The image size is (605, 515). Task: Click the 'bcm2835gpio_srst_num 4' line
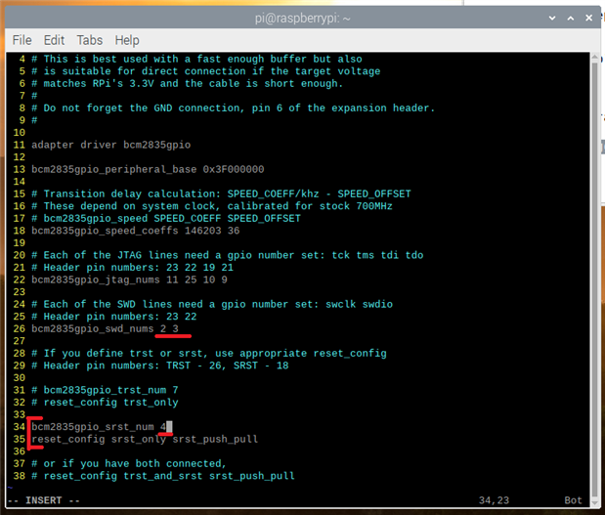click(99, 427)
